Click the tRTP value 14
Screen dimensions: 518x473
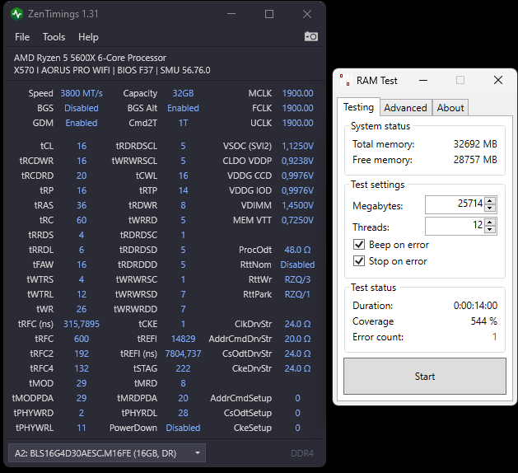point(183,190)
